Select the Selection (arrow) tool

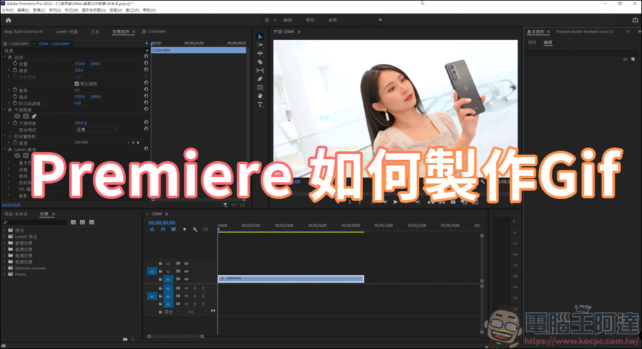pos(260,37)
